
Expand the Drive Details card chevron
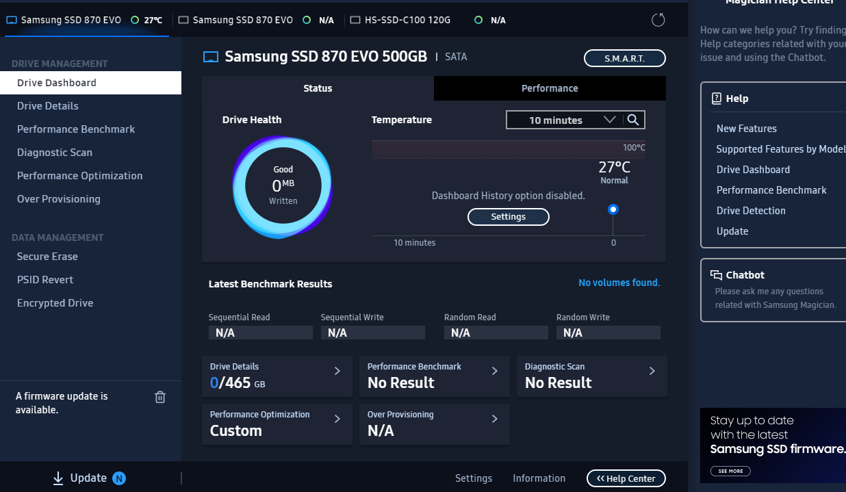tap(337, 371)
